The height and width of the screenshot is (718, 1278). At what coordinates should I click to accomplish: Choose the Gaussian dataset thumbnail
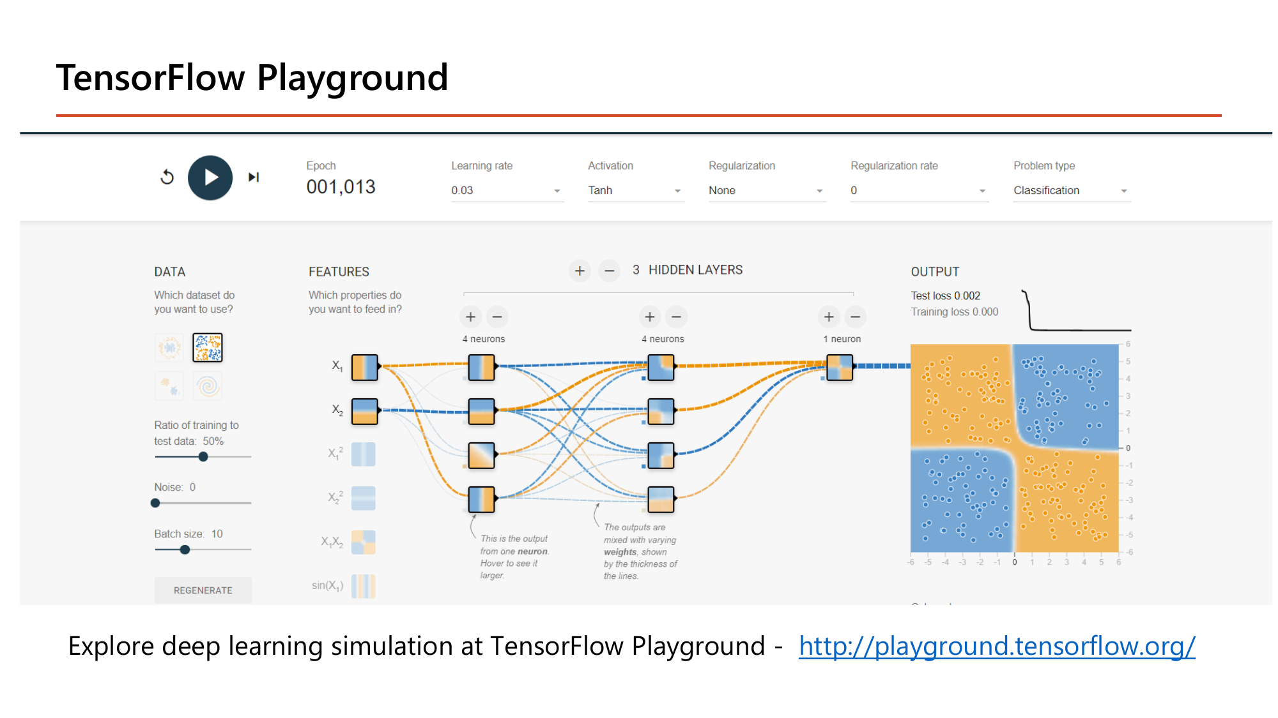169,386
